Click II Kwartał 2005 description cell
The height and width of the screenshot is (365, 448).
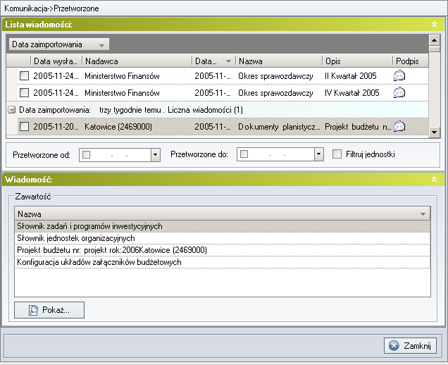pyautogui.click(x=351, y=75)
